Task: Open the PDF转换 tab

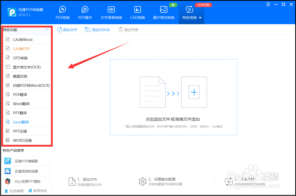Action: [62, 13]
